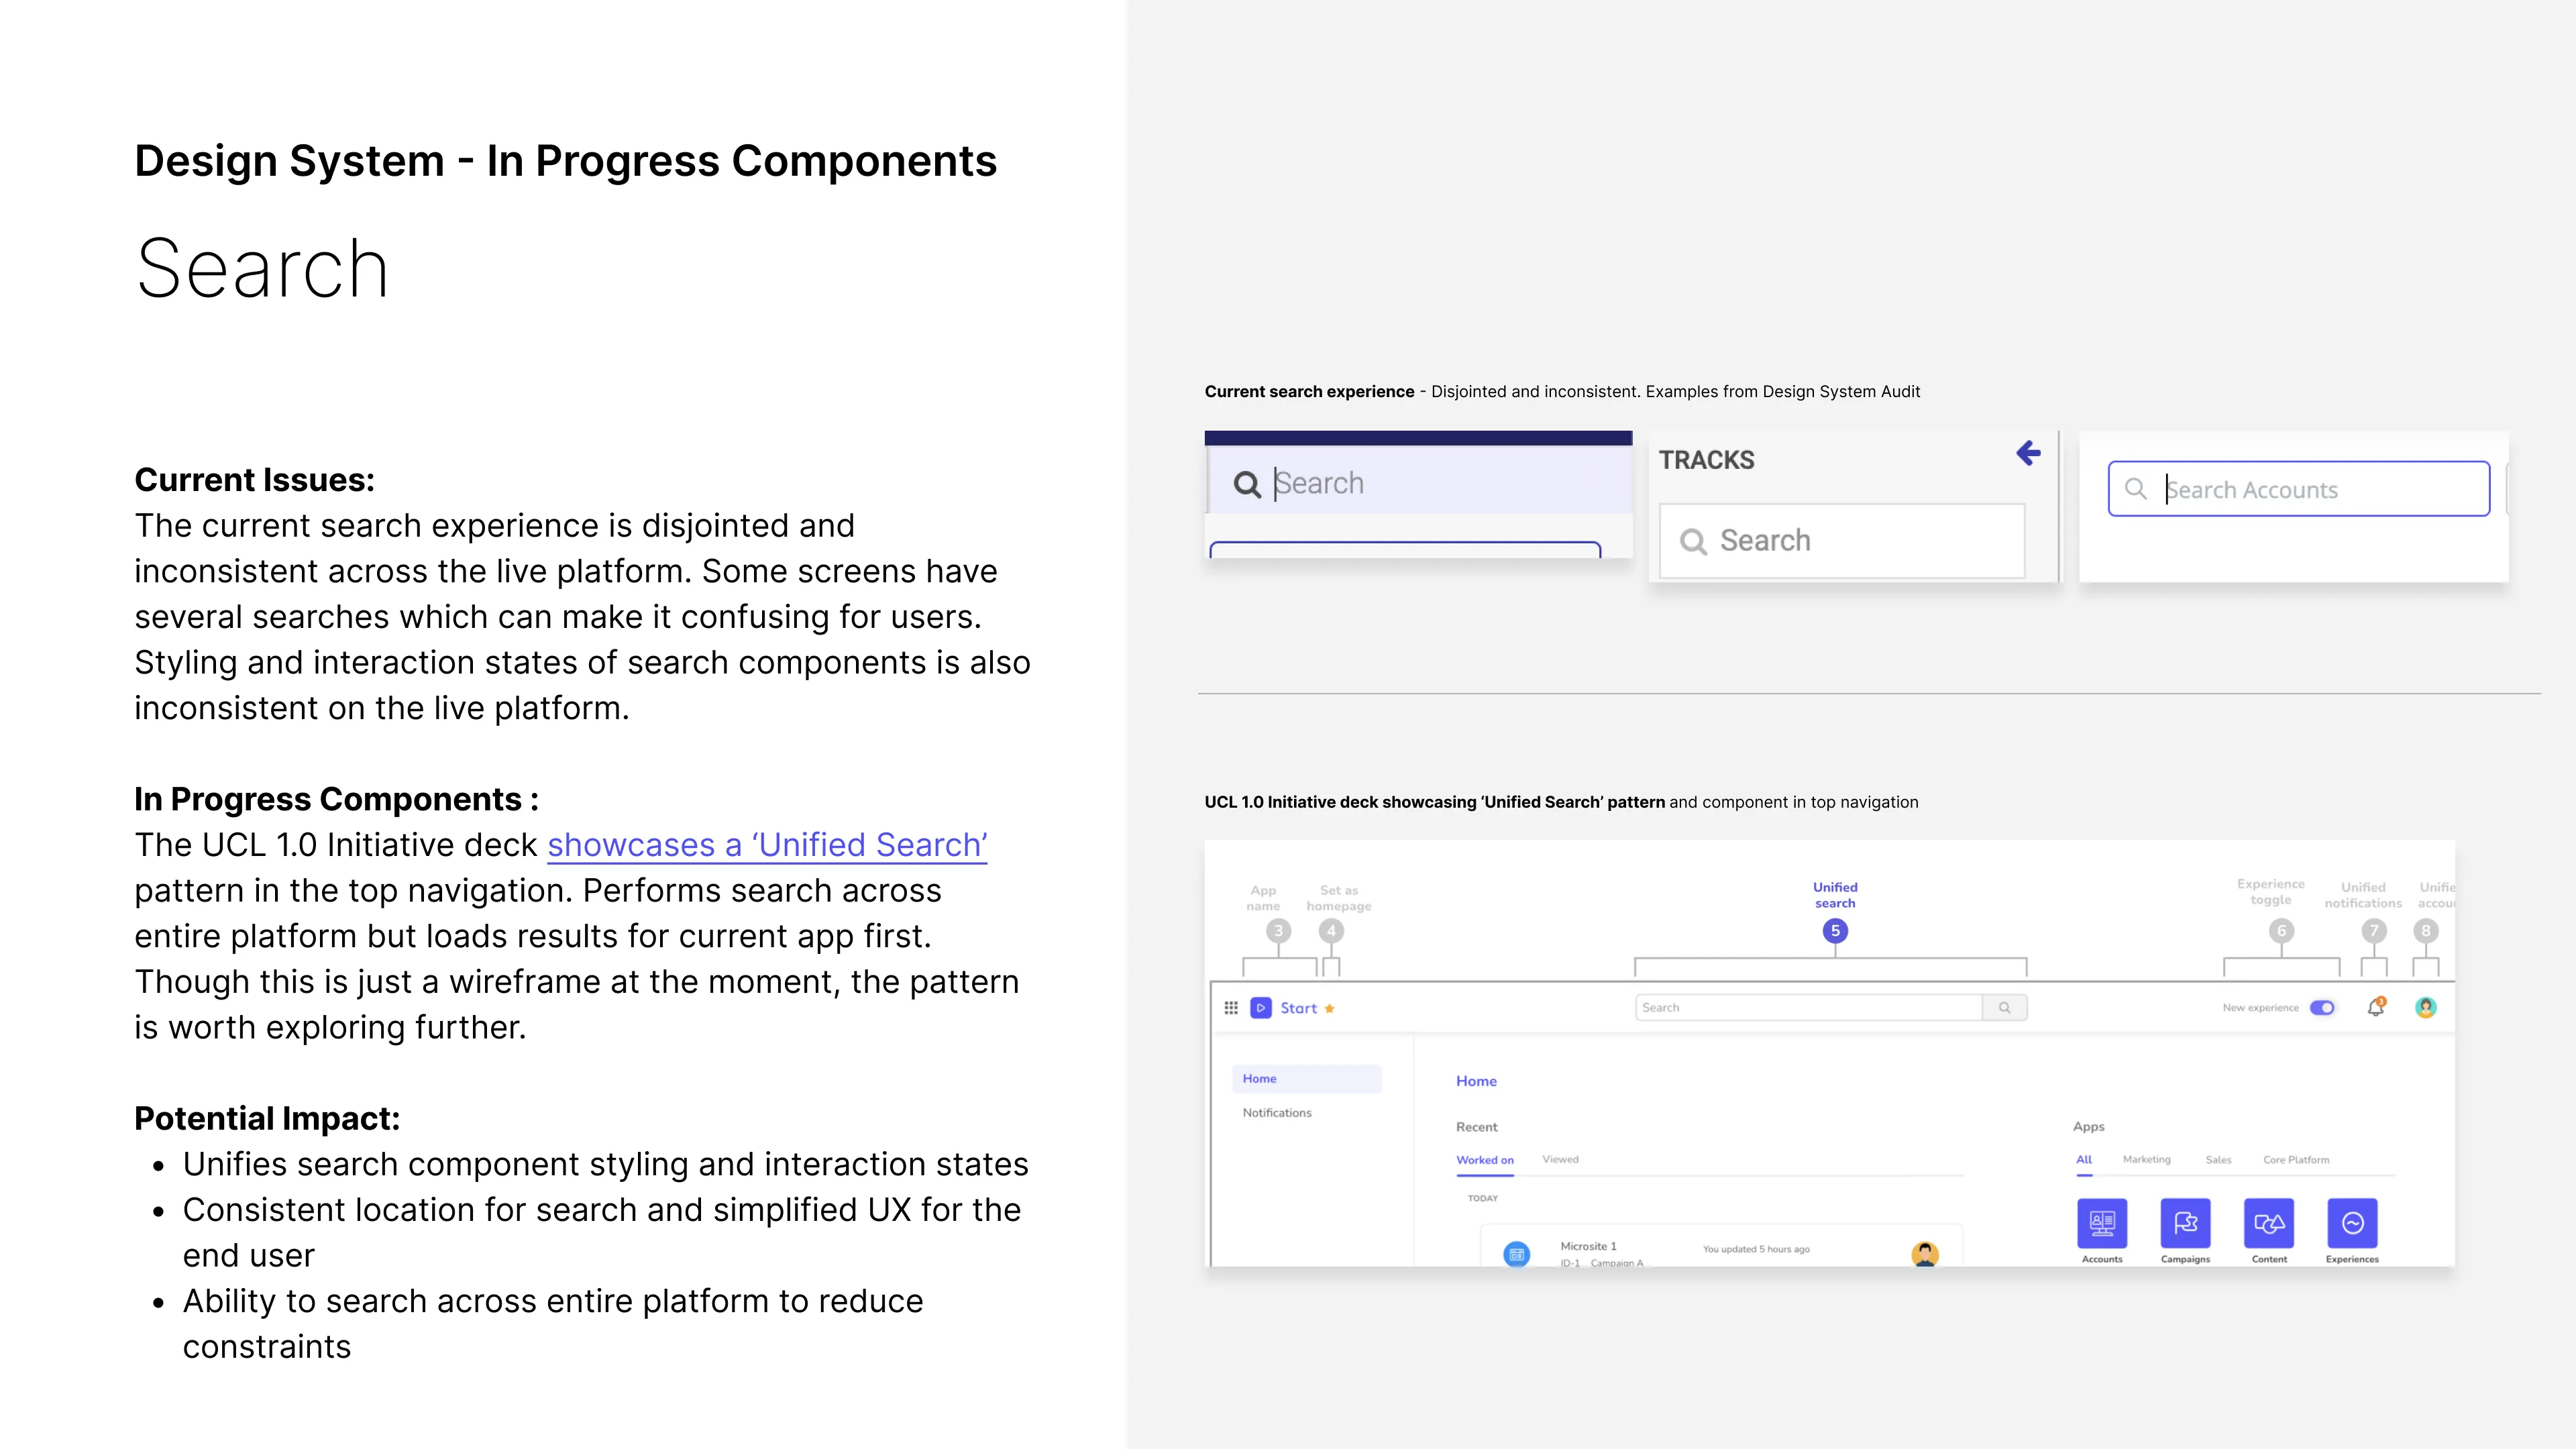Click magnifier icon in TRACKS search box

(1693, 541)
